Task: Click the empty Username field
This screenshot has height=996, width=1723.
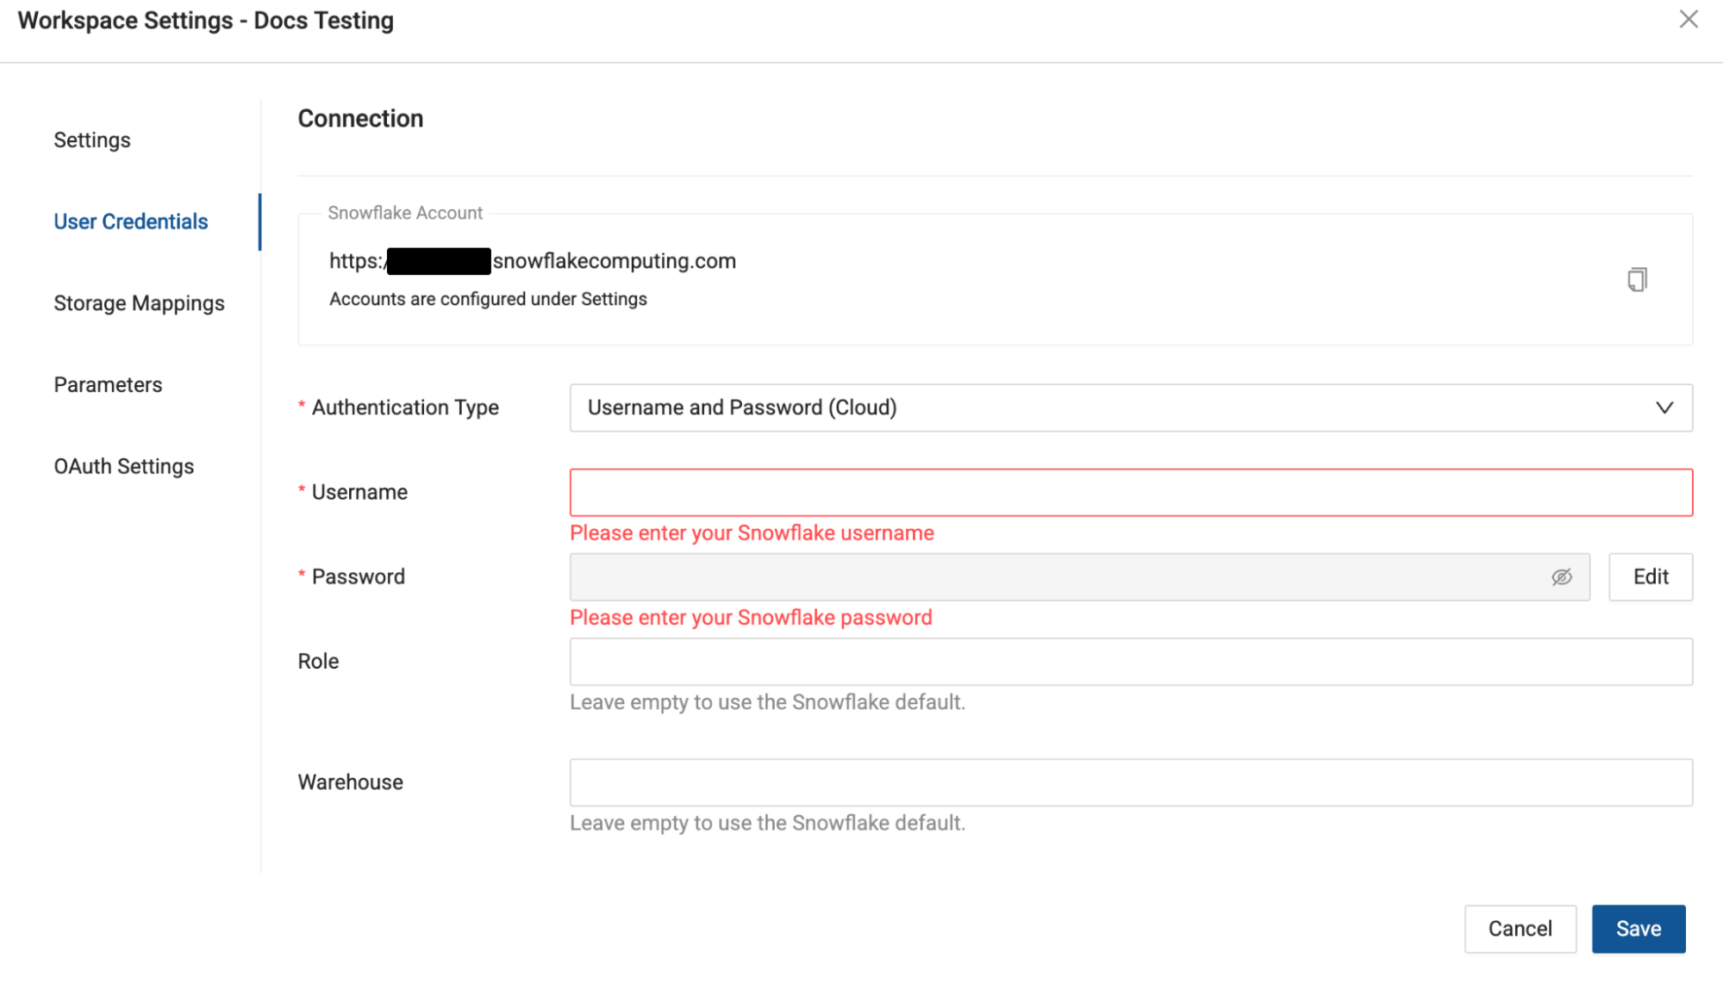Action: tap(1130, 491)
